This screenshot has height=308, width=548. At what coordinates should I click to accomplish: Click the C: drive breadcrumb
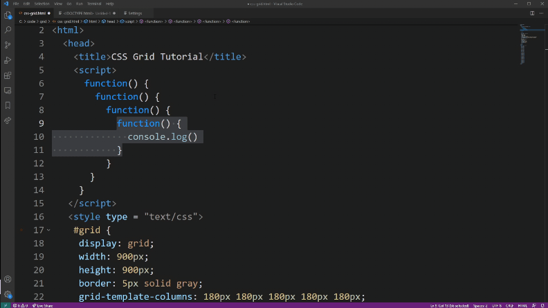coord(21,21)
